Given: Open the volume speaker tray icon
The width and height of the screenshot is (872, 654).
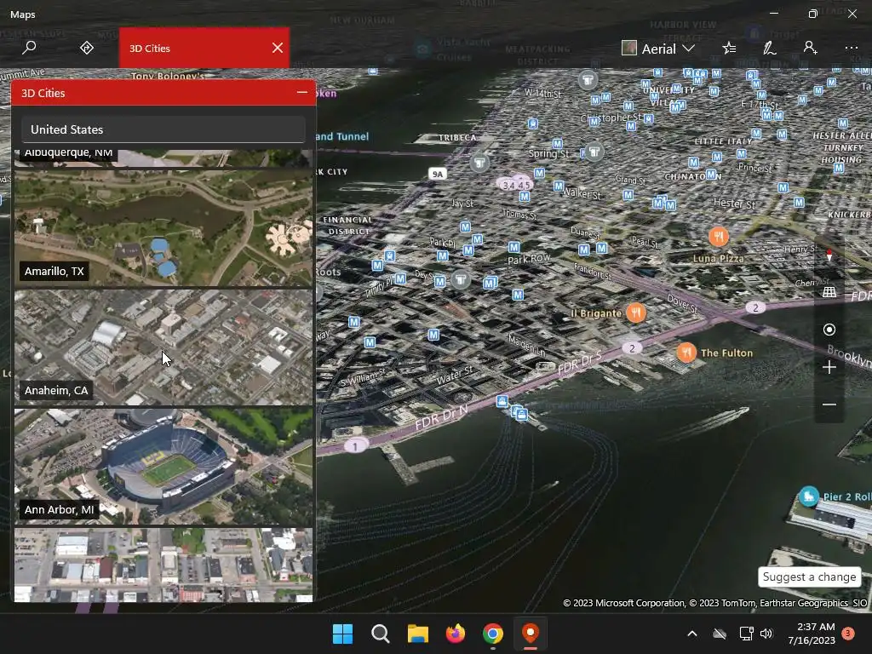Looking at the screenshot, I should (x=766, y=634).
